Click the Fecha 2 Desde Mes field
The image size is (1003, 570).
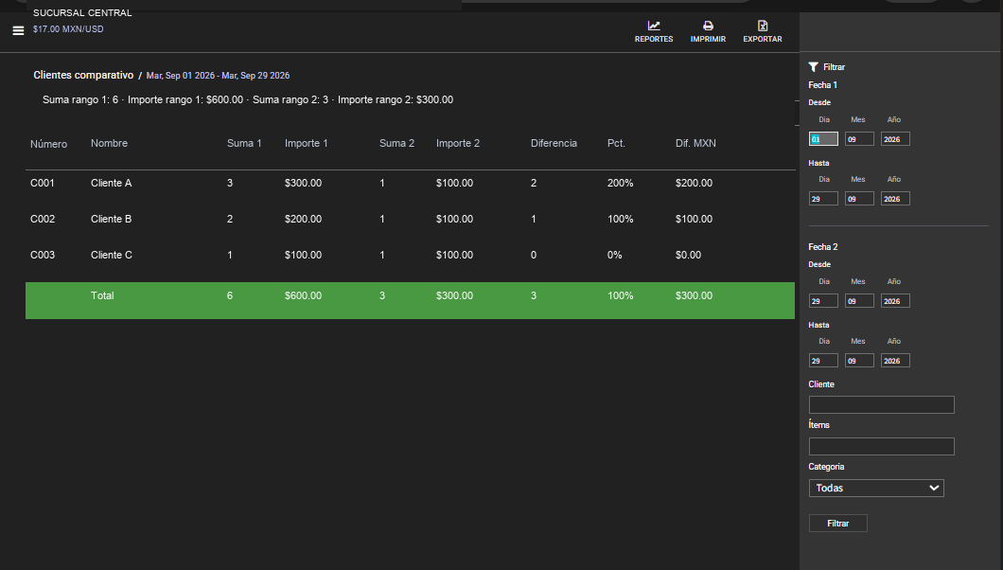859,301
